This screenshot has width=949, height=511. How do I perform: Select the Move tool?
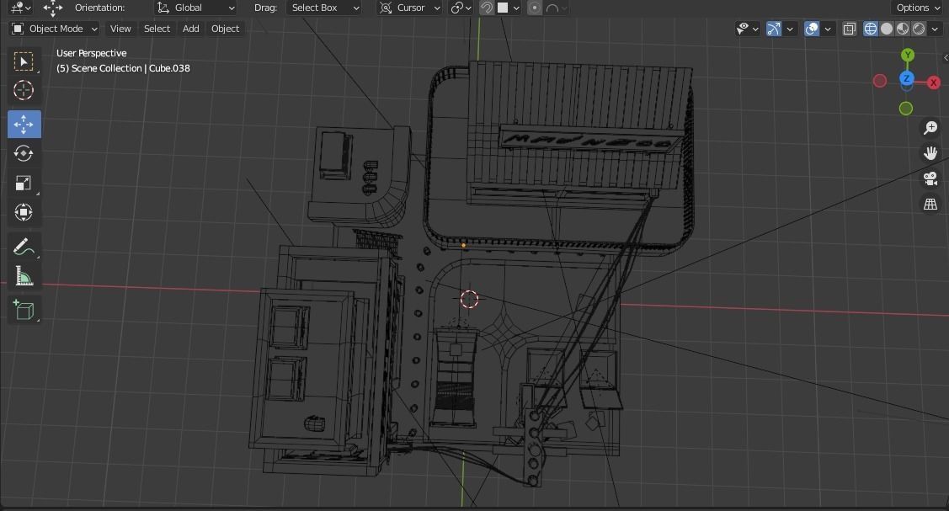24,124
